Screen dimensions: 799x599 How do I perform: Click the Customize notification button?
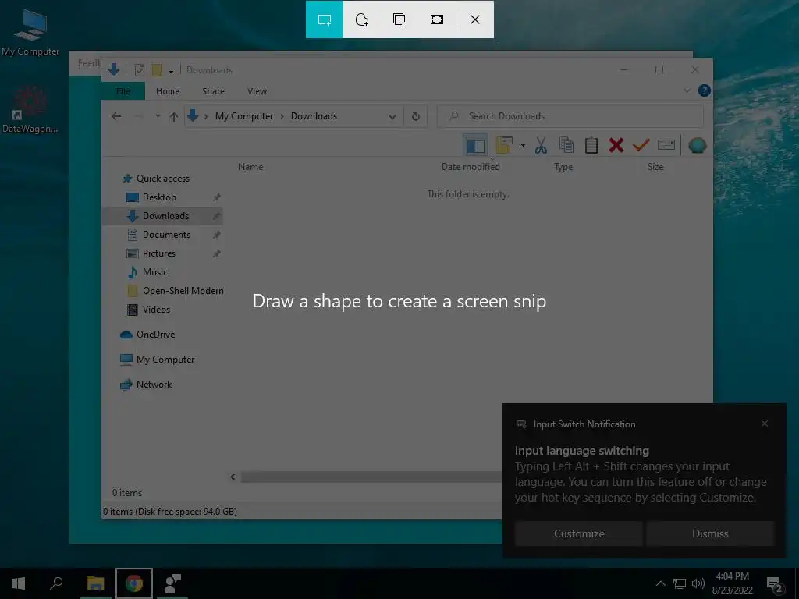point(579,533)
